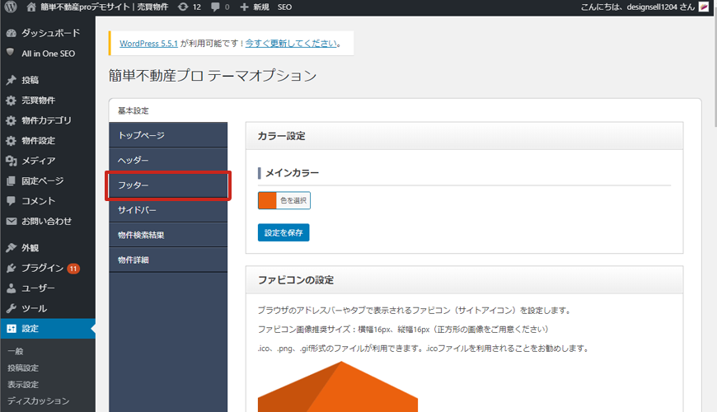Open the サイドバー settings tab
717x412 pixels.
coord(168,210)
